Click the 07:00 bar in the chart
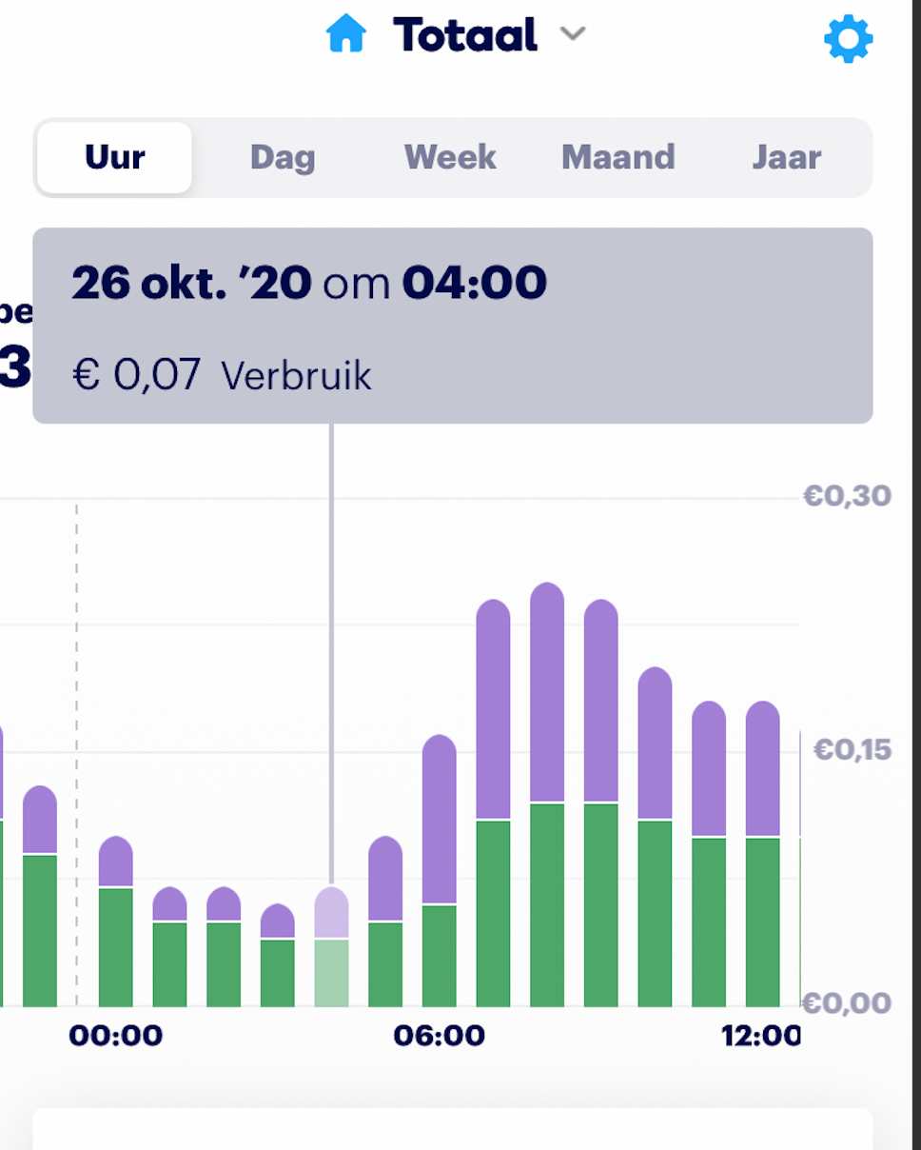The image size is (921, 1150). tap(494, 803)
